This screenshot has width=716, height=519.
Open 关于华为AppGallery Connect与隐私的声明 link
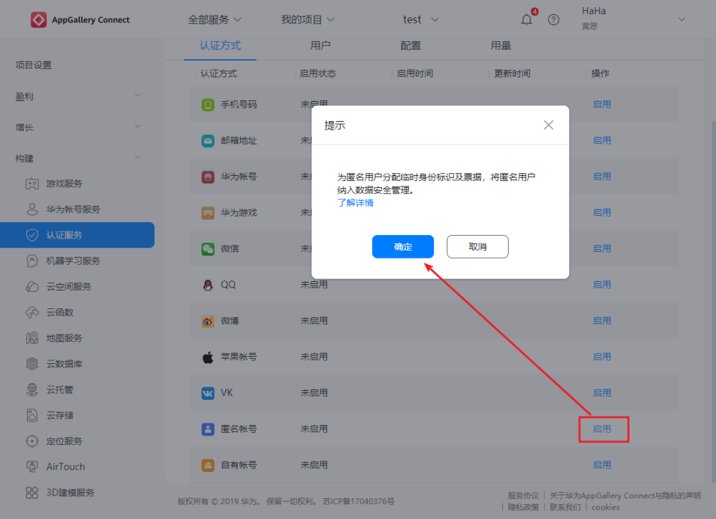625,496
